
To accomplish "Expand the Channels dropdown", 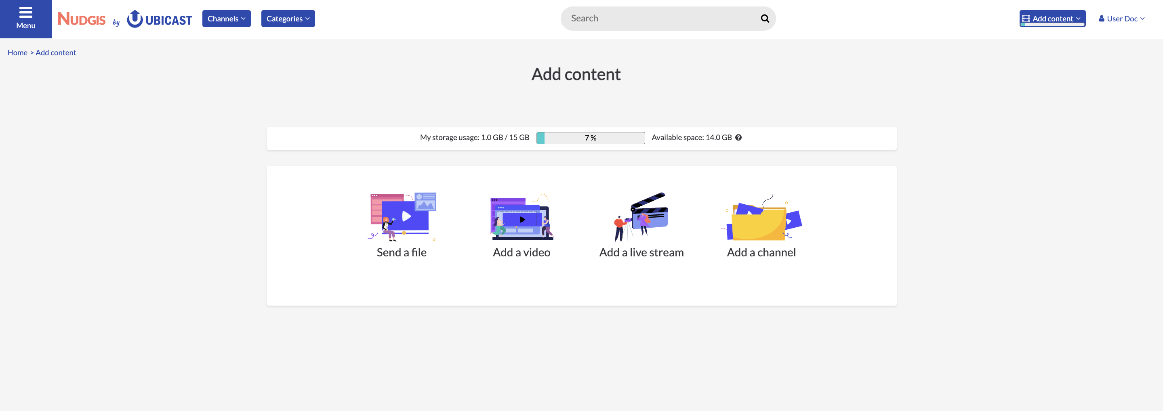I will [x=226, y=19].
